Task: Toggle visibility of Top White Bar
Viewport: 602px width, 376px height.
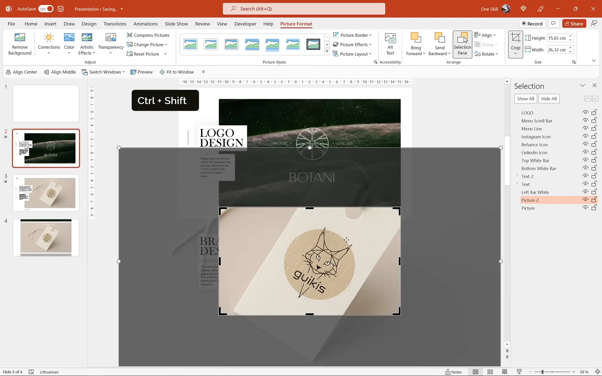Action: pyautogui.click(x=585, y=160)
